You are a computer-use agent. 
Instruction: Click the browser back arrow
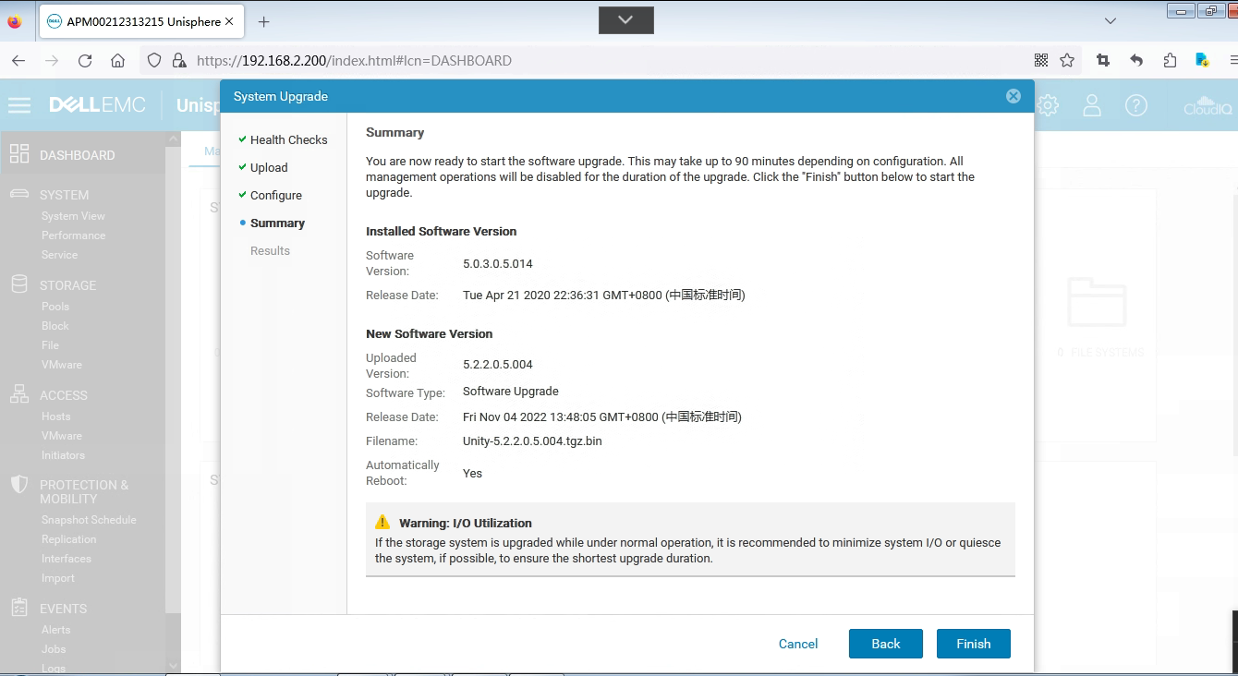coord(18,61)
